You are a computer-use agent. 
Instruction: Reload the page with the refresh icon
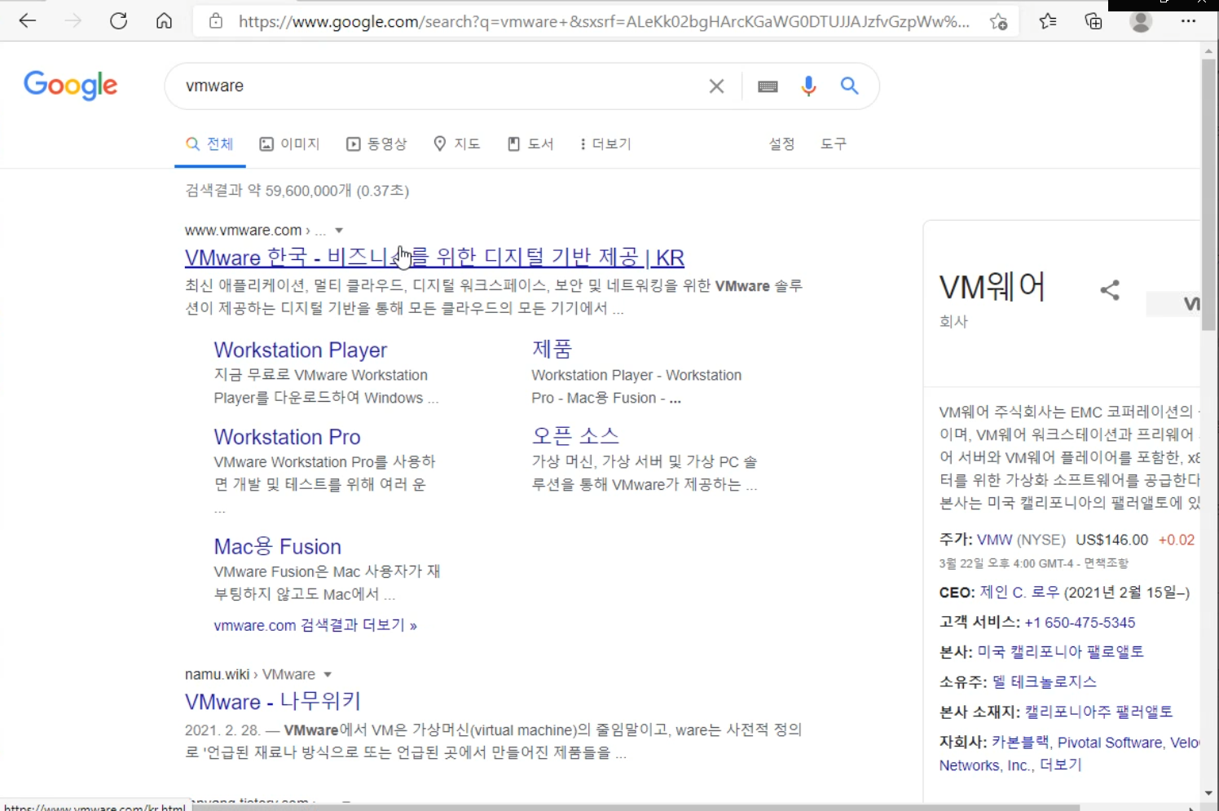click(x=119, y=21)
